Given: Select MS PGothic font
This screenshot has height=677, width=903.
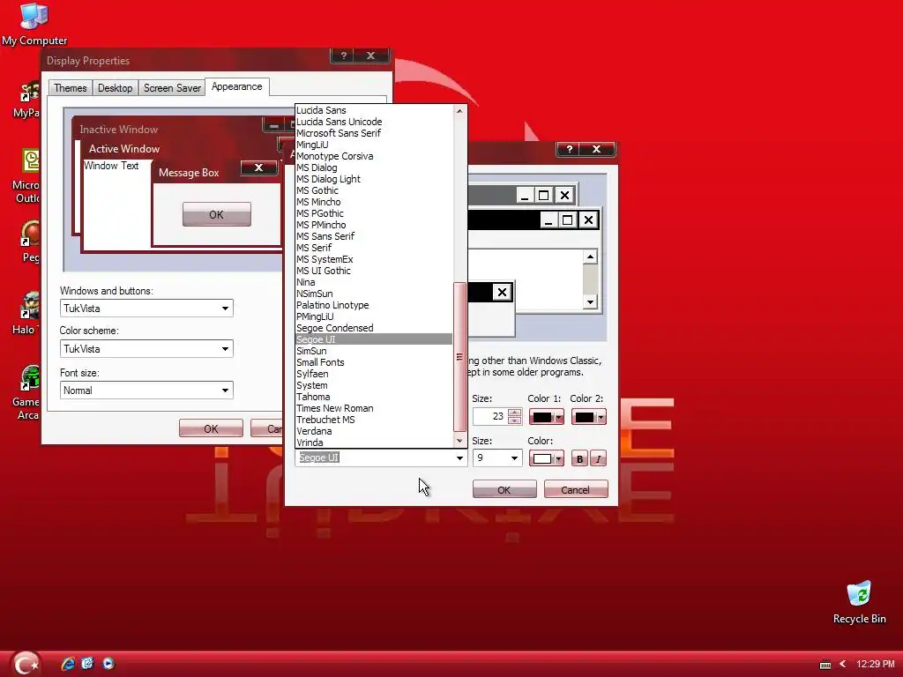Looking at the screenshot, I should (x=374, y=213).
